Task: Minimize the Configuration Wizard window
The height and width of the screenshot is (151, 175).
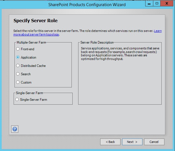Action: pyautogui.click(x=149, y=3)
